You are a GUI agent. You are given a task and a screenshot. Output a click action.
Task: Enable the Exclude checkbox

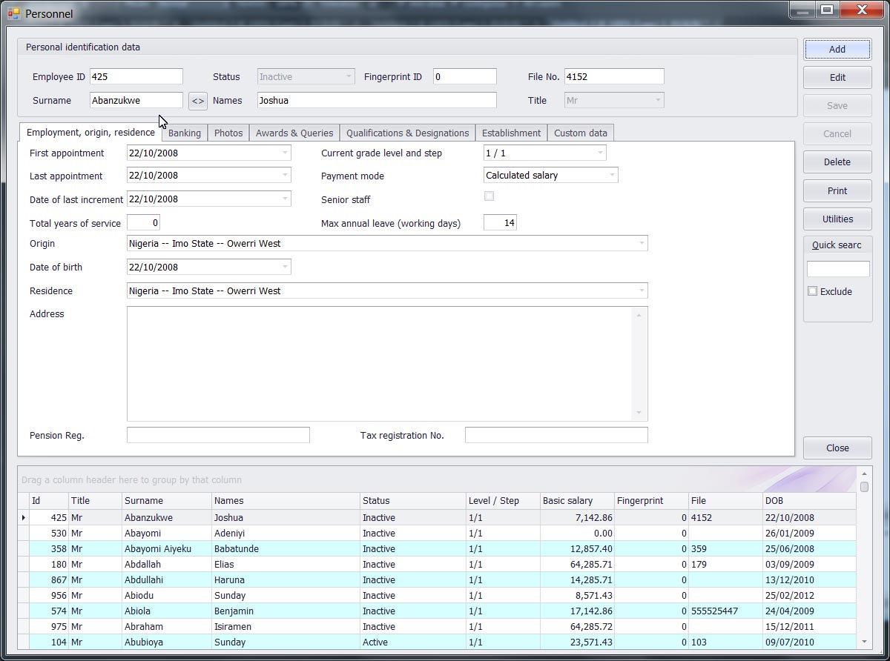coord(813,291)
